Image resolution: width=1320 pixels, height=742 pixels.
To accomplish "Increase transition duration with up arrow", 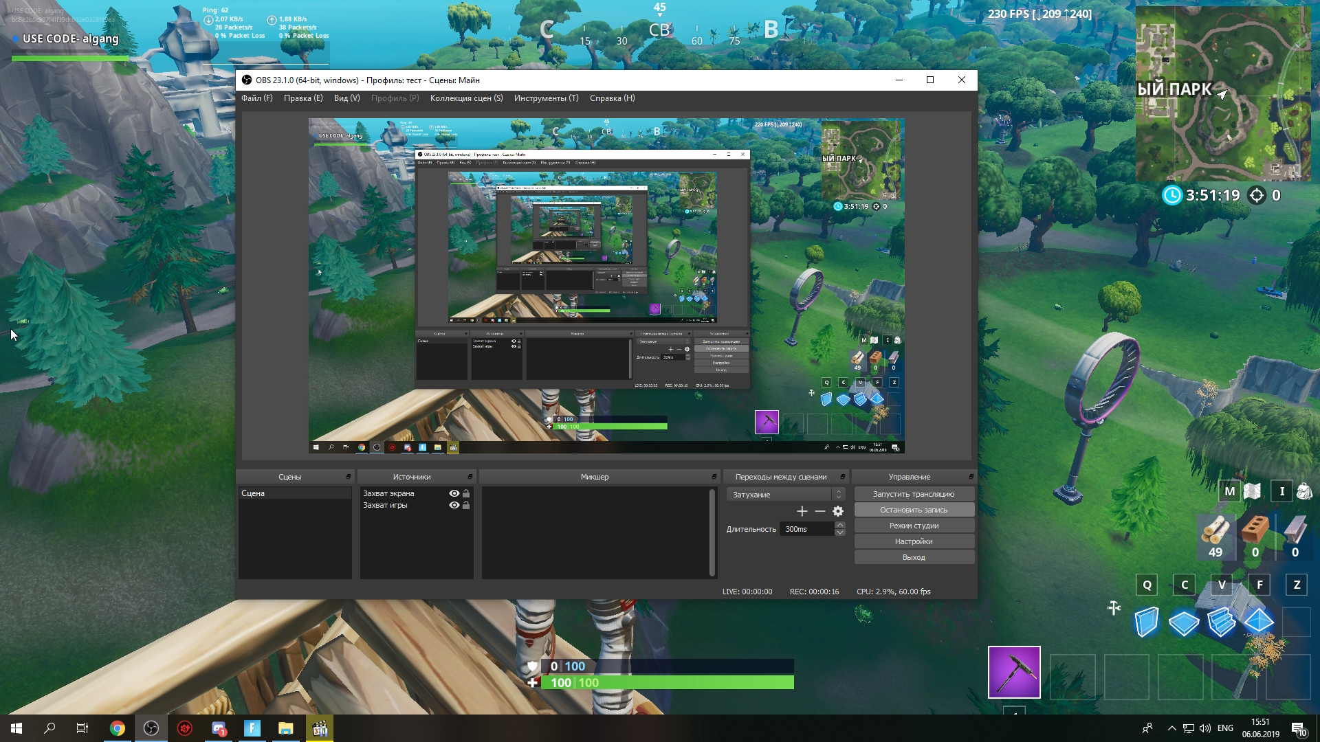I will (839, 525).
